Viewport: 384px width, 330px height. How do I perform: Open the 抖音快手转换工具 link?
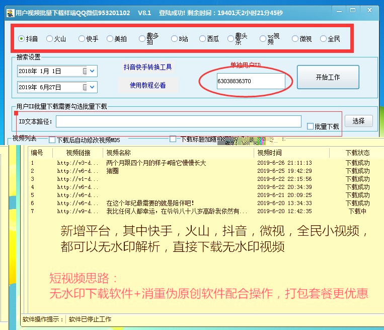click(147, 67)
